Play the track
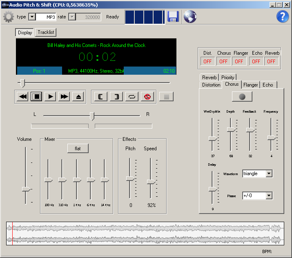 [x=50, y=97]
